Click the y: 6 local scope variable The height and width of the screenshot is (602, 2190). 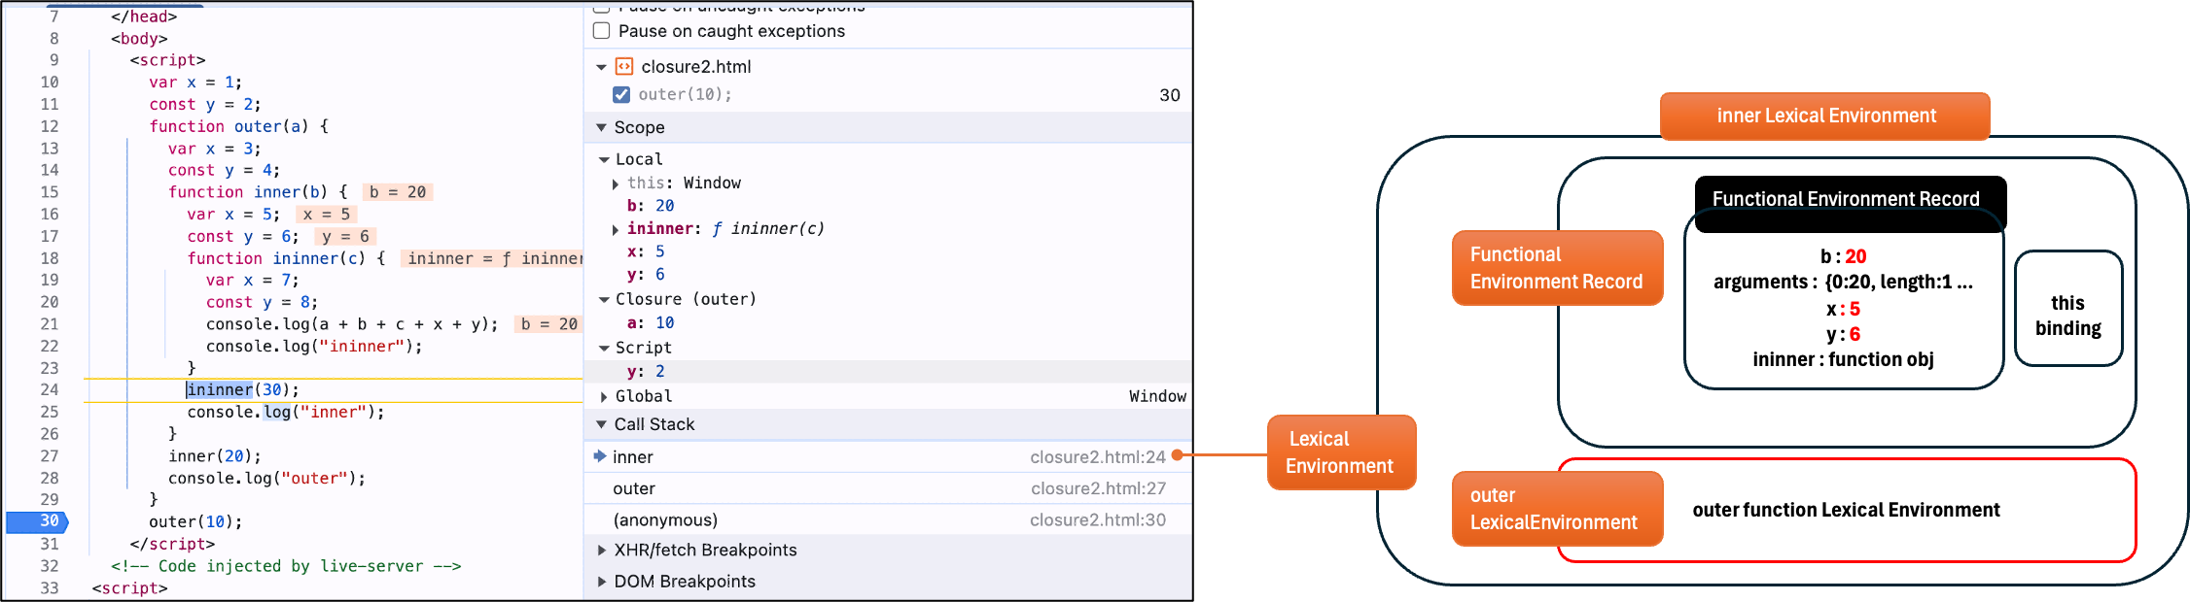click(x=646, y=274)
